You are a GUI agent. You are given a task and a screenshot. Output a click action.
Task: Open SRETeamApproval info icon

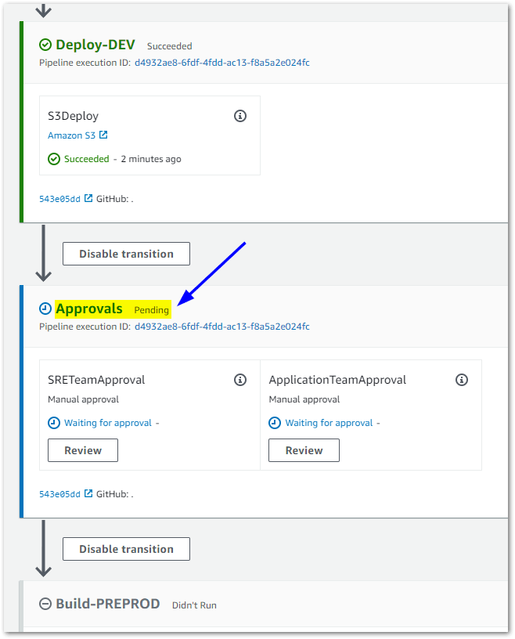[x=240, y=380]
